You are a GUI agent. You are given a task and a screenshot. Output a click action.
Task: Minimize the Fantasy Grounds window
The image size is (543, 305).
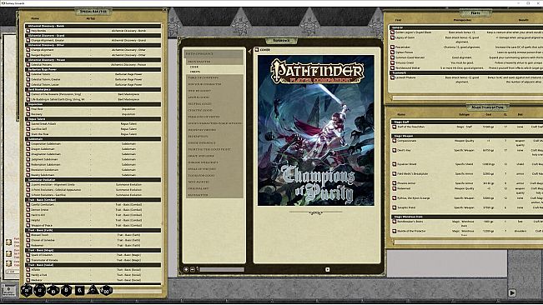[x=519, y=3]
